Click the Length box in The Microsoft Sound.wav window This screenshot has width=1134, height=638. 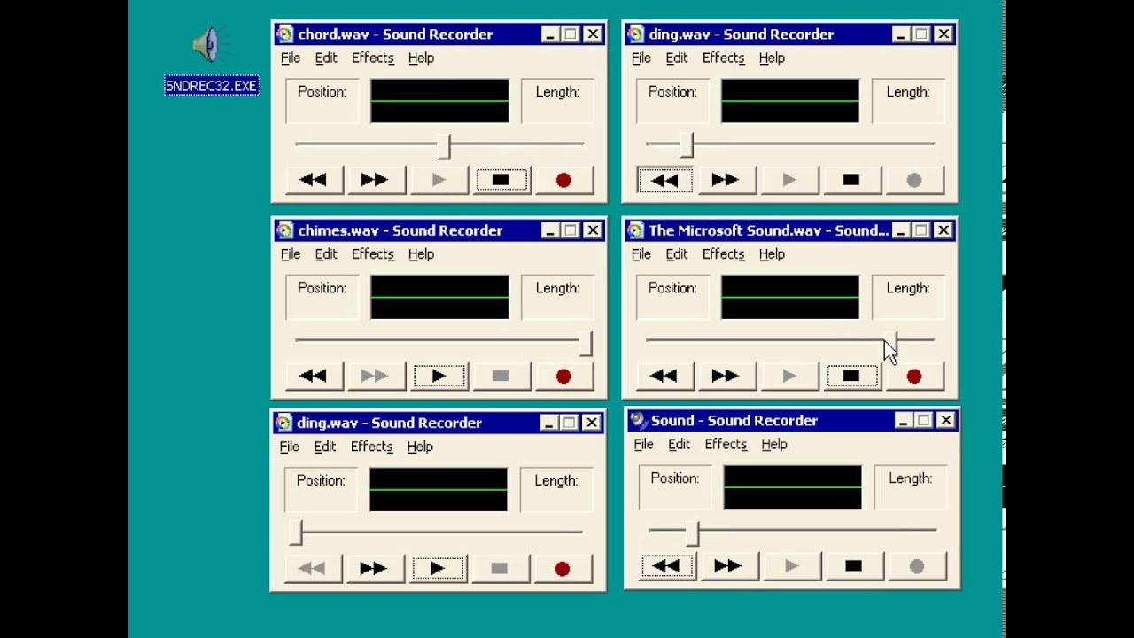(908, 297)
